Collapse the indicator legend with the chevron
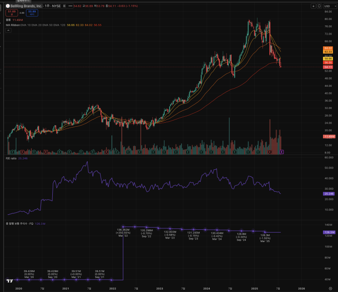Viewport: 338px width, 292px height. pyautogui.click(x=8, y=30)
